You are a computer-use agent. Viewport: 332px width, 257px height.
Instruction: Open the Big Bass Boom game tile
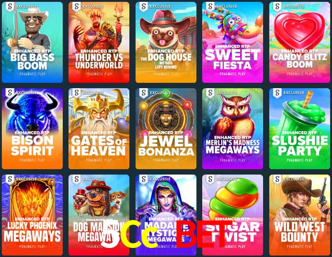32,42
